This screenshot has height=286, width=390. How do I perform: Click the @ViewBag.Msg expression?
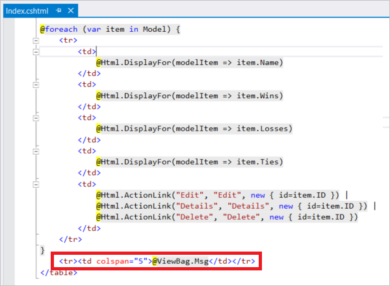[180, 261]
